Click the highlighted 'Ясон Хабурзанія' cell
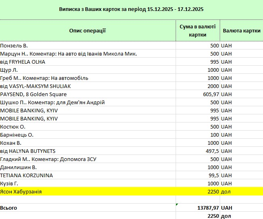The height and width of the screenshot is (219, 263). point(87,191)
